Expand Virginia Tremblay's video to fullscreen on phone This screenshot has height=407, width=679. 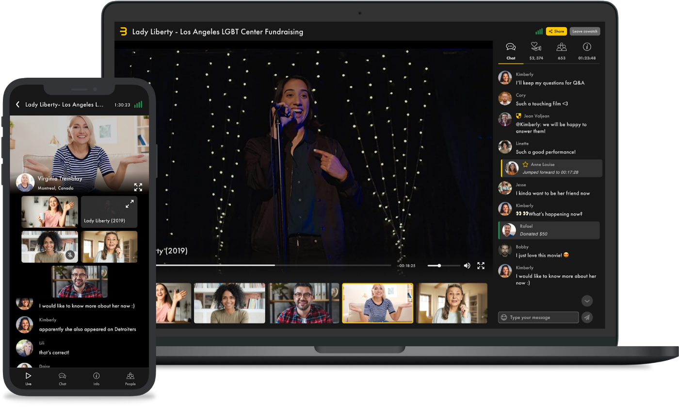(x=138, y=187)
